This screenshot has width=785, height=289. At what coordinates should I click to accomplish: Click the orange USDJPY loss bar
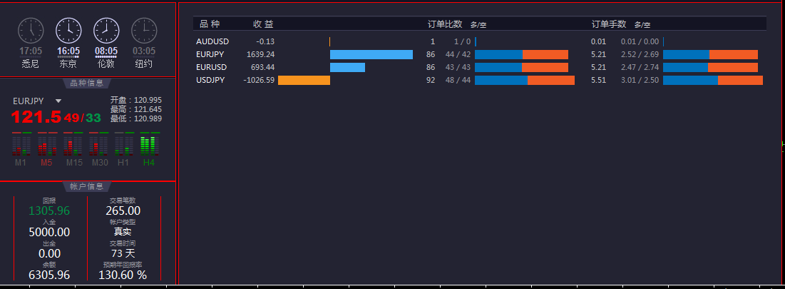pyautogui.click(x=304, y=81)
